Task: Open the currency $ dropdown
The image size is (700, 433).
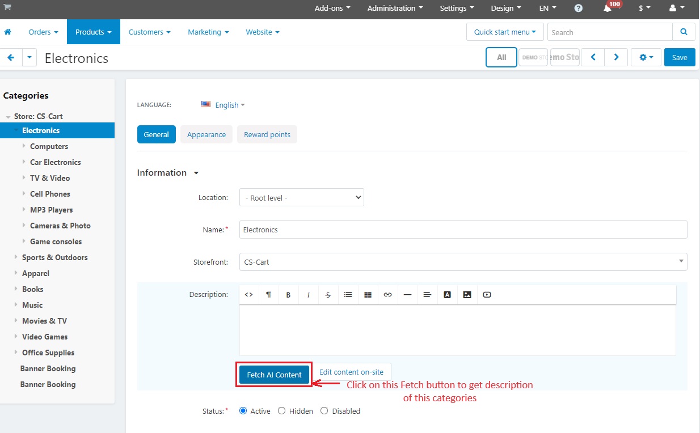Action: (x=644, y=8)
